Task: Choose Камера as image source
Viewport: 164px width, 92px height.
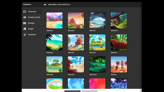Action: point(32,23)
